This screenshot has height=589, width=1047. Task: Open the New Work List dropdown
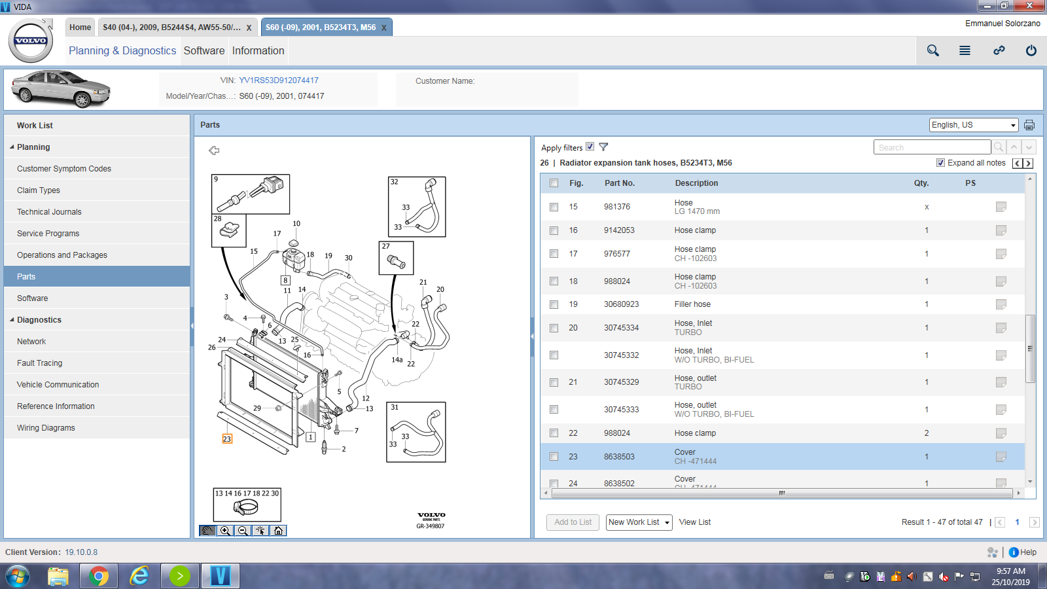[639, 522]
